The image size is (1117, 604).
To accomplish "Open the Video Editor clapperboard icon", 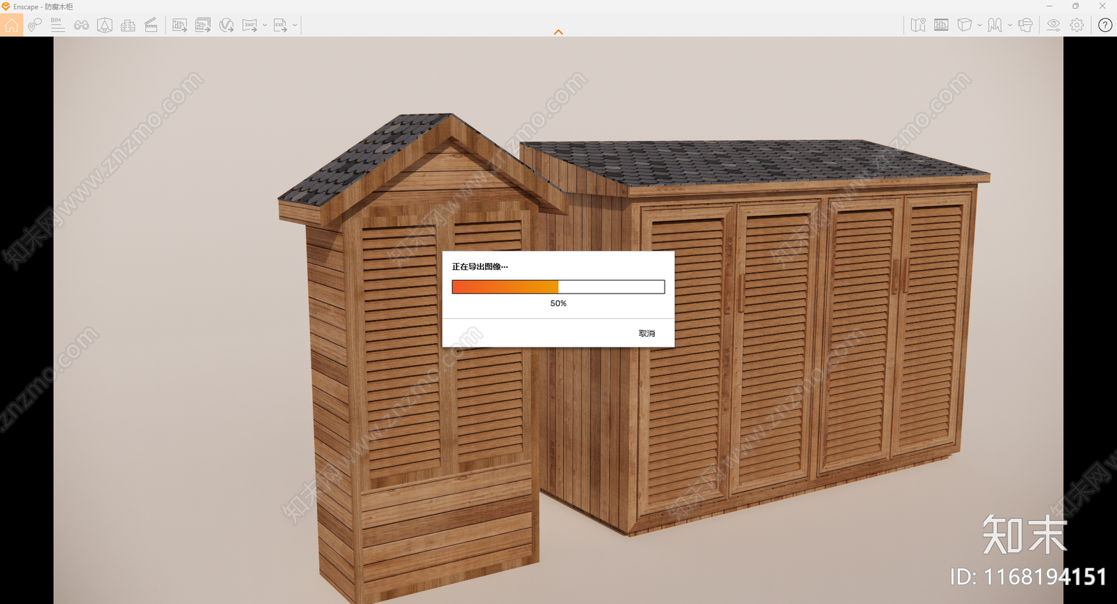I will click(151, 26).
